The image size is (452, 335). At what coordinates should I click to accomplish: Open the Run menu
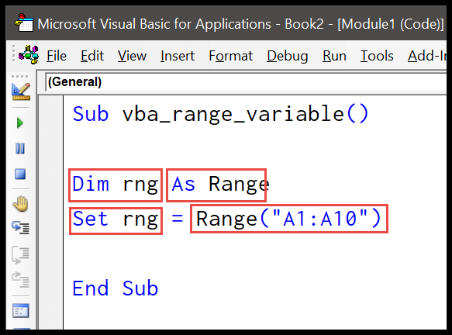(334, 56)
